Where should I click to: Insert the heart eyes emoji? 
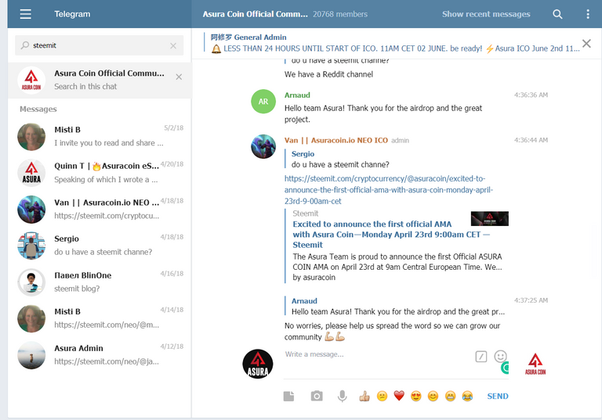tap(415, 397)
